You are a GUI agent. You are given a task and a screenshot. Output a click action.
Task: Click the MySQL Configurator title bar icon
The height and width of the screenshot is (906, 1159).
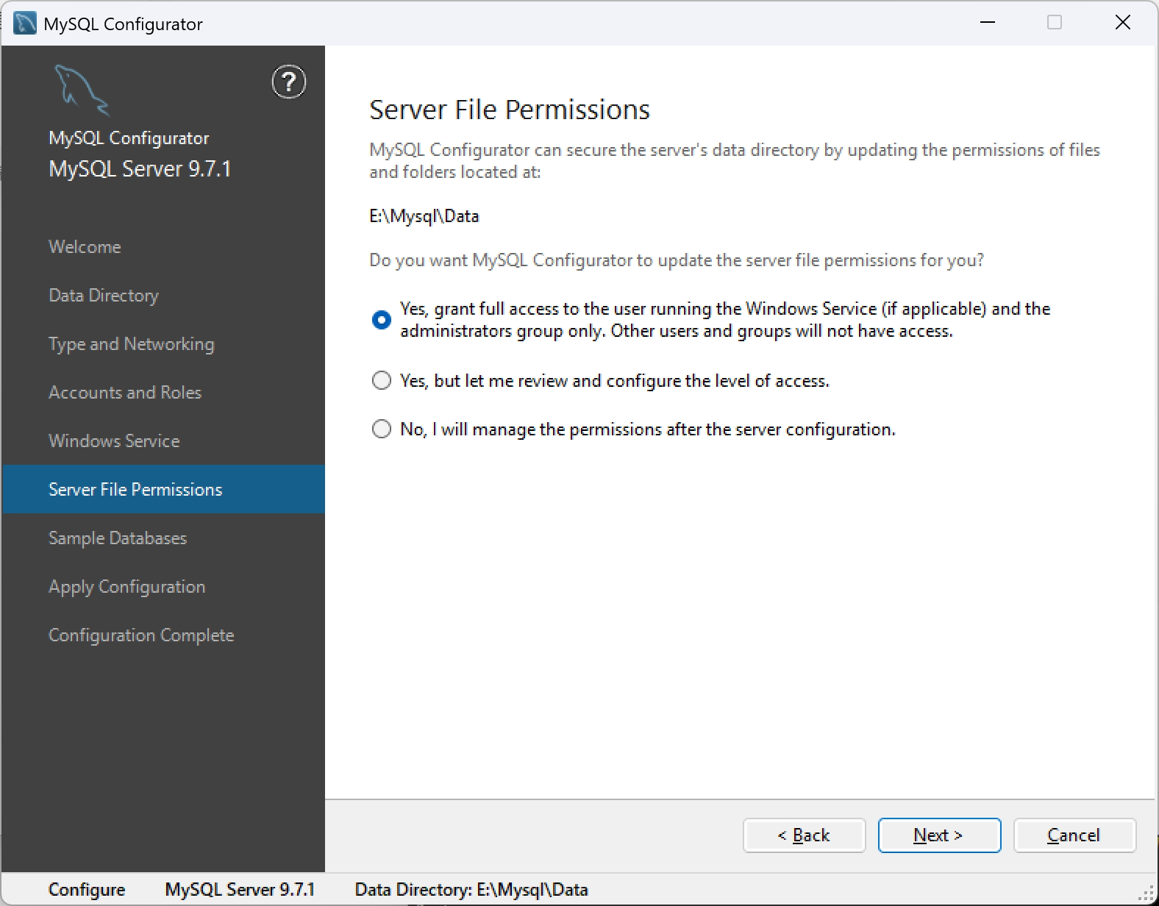pos(24,24)
